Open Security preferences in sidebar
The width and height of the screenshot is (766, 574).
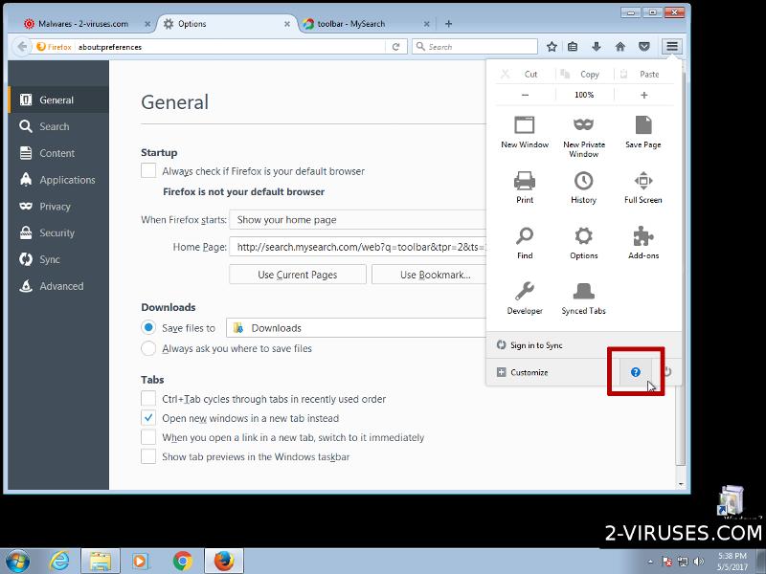click(x=58, y=232)
